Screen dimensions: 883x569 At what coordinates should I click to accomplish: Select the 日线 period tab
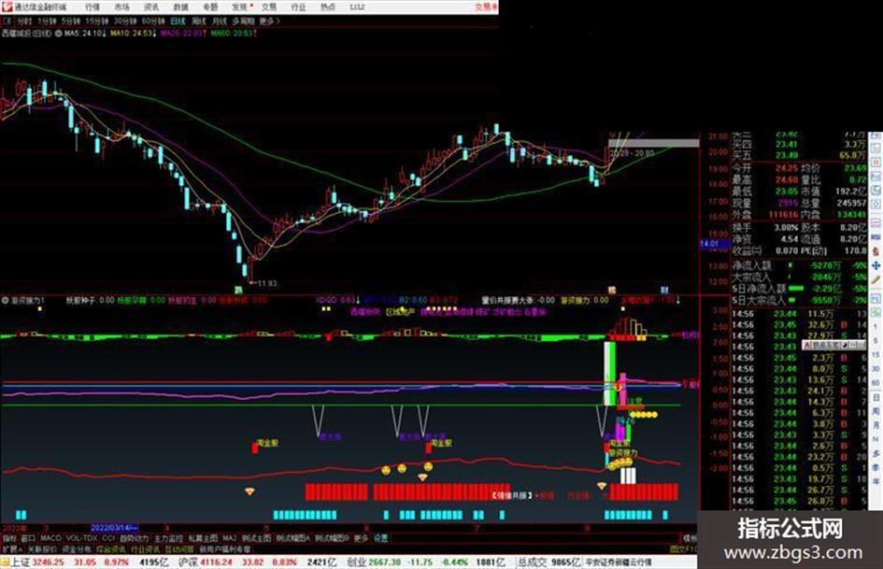[178, 21]
